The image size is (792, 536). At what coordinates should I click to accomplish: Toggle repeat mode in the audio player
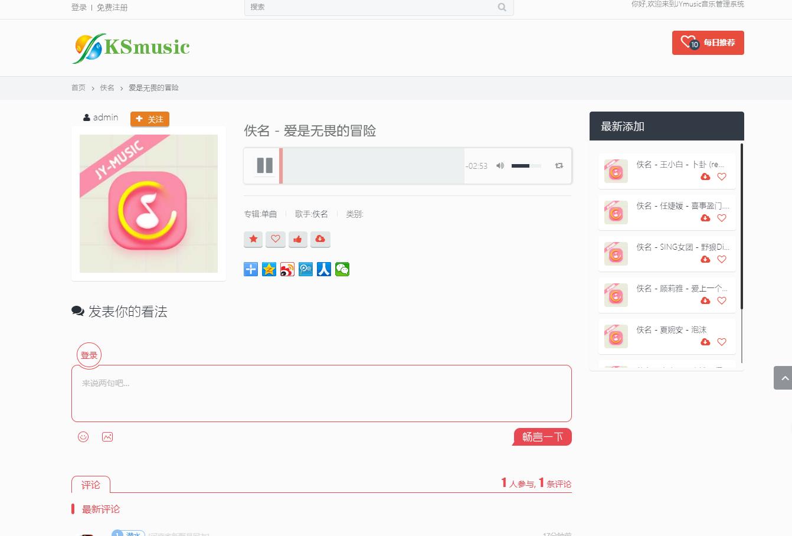[x=559, y=166]
